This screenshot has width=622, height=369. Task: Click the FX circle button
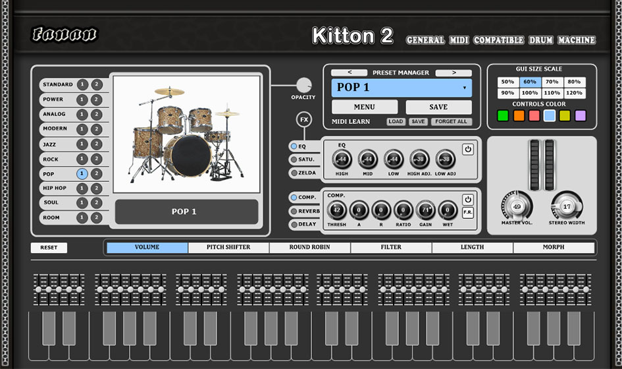pos(303,120)
